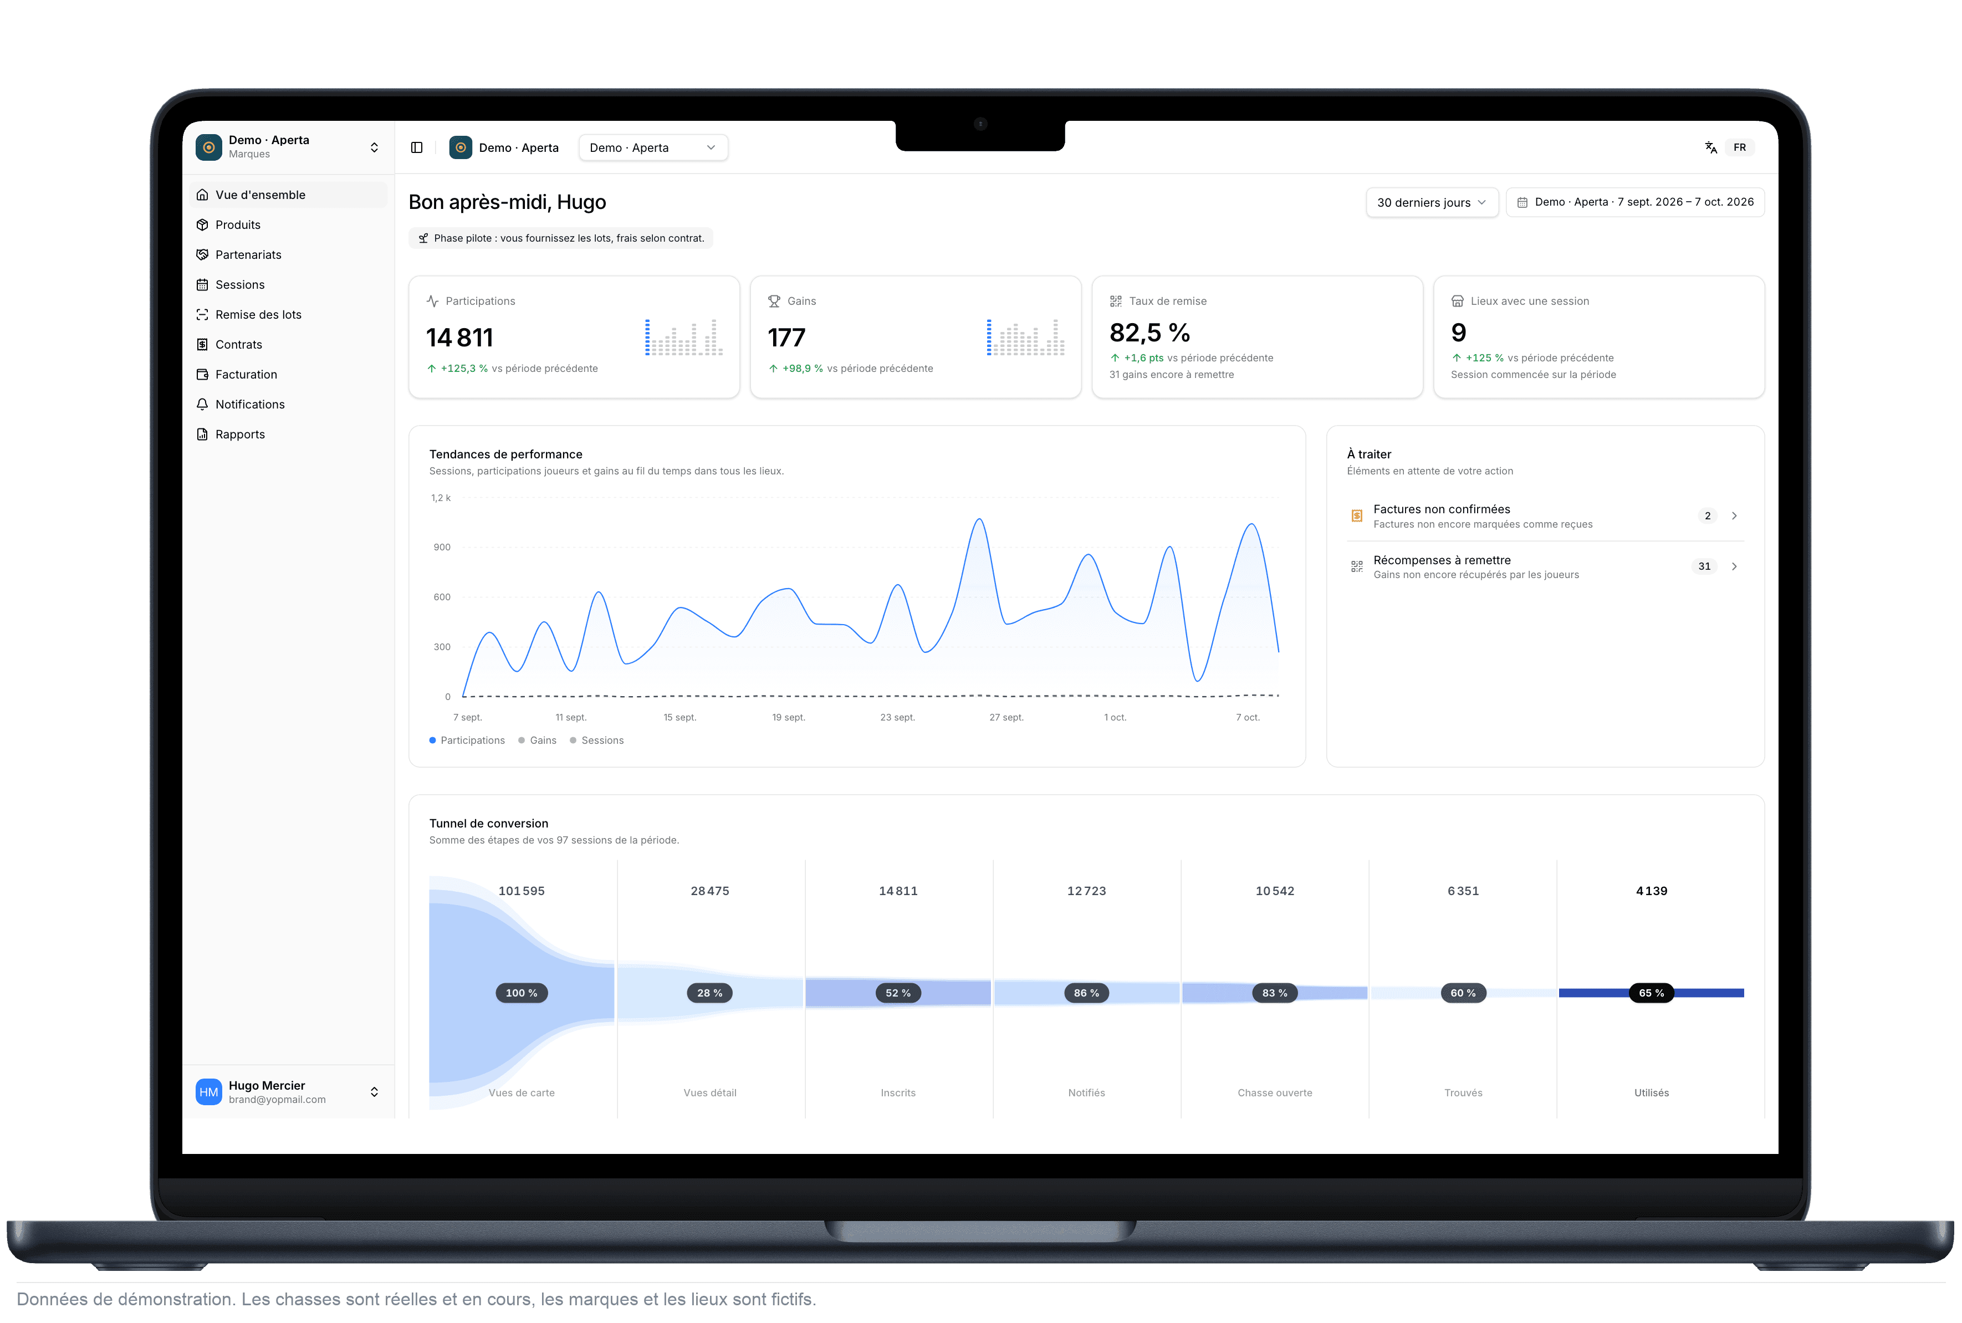Click the Demo · Aperta logo in header
Image resolution: width=1962 pixels, height=1323 pixels.
click(x=461, y=147)
